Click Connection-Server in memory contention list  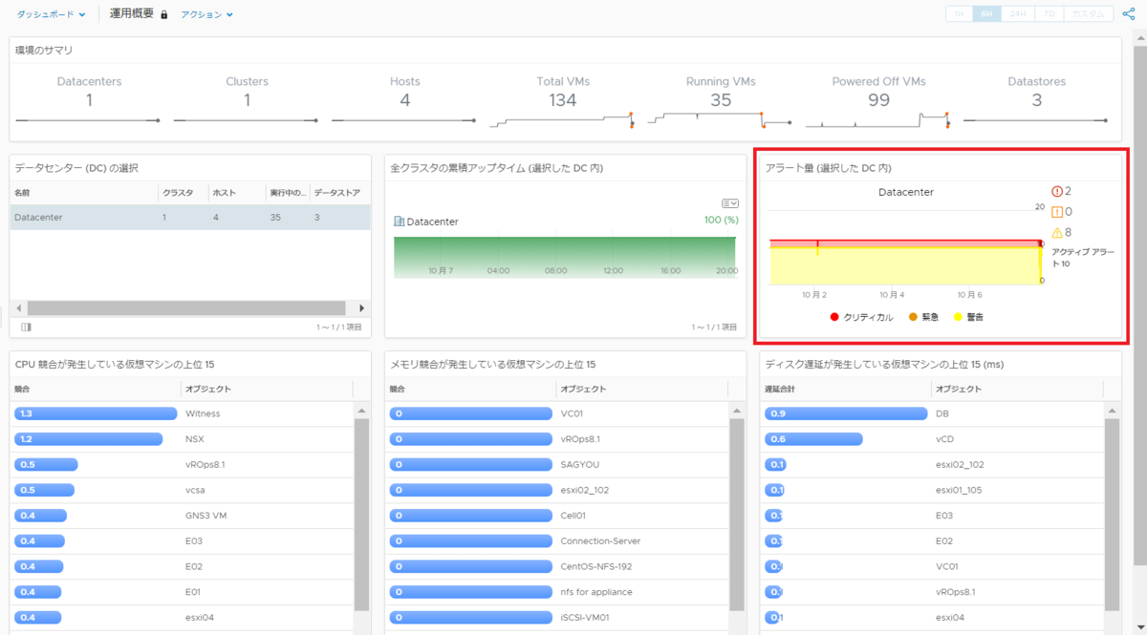(600, 540)
